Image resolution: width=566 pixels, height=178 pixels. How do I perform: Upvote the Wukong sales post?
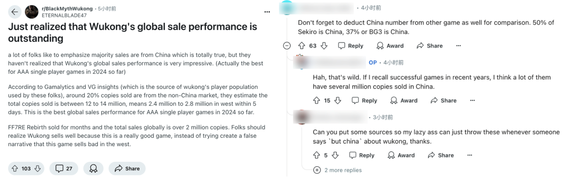15,169
